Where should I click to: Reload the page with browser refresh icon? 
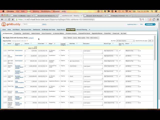9,19
